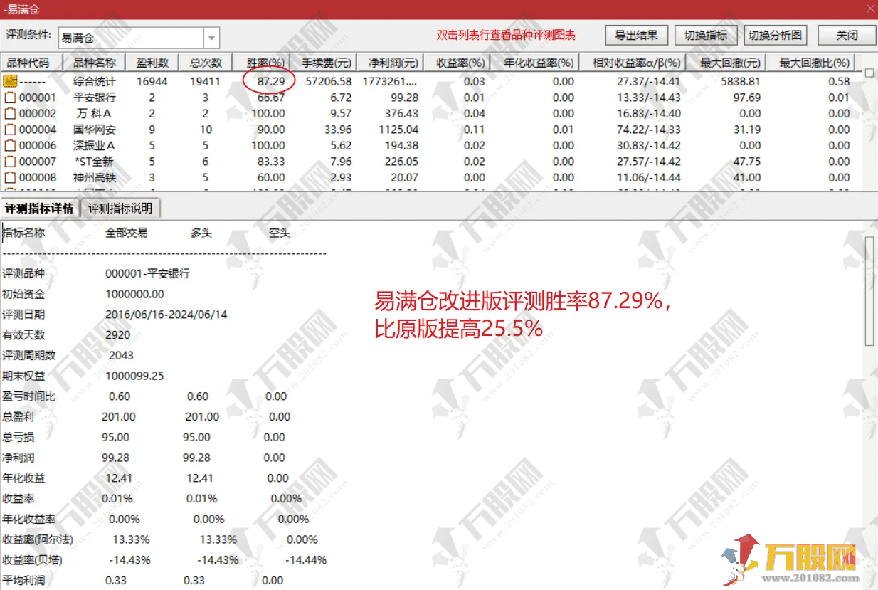This screenshot has width=878, height=590.
Task: Click the document icon for 000008
Action: pos(10,177)
